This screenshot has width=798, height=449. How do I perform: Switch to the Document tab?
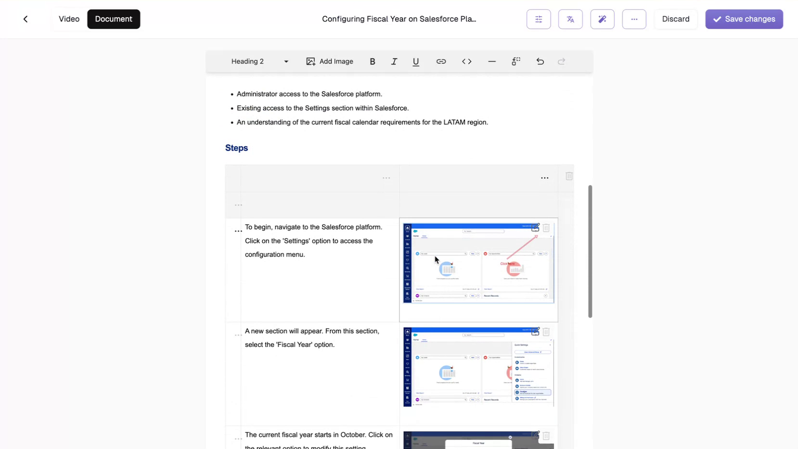(114, 19)
